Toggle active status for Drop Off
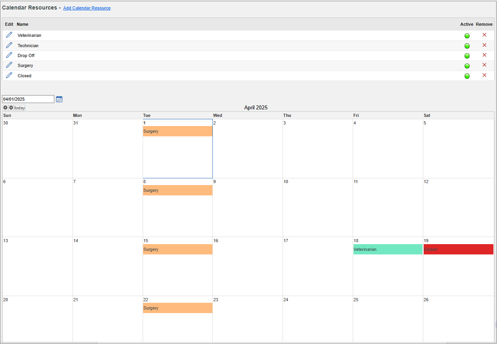The image size is (497, 344). [467, 56]
